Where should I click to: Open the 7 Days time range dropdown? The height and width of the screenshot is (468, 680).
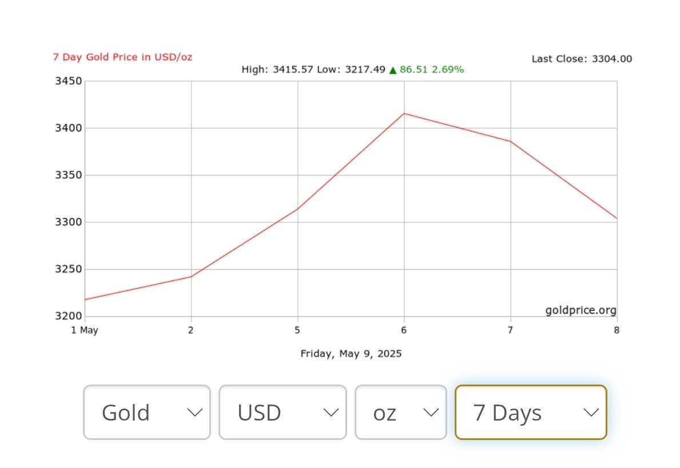tap(530, 412)
